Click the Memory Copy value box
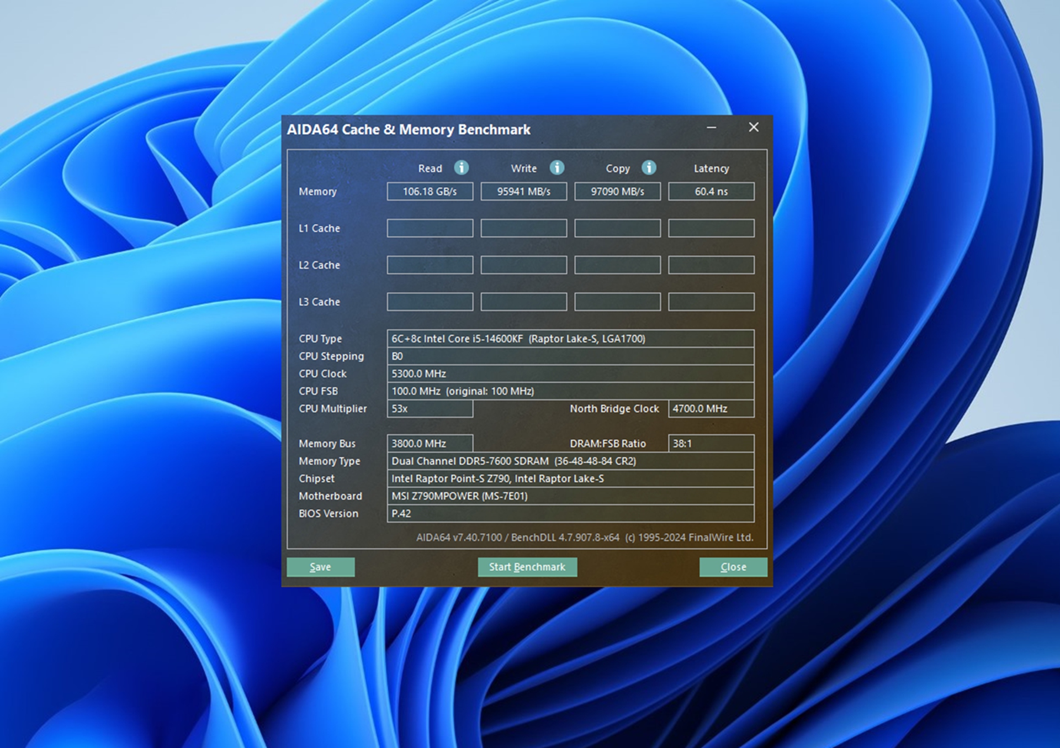The width and height of the screenshot is (1060, 748). click(617, 192)
